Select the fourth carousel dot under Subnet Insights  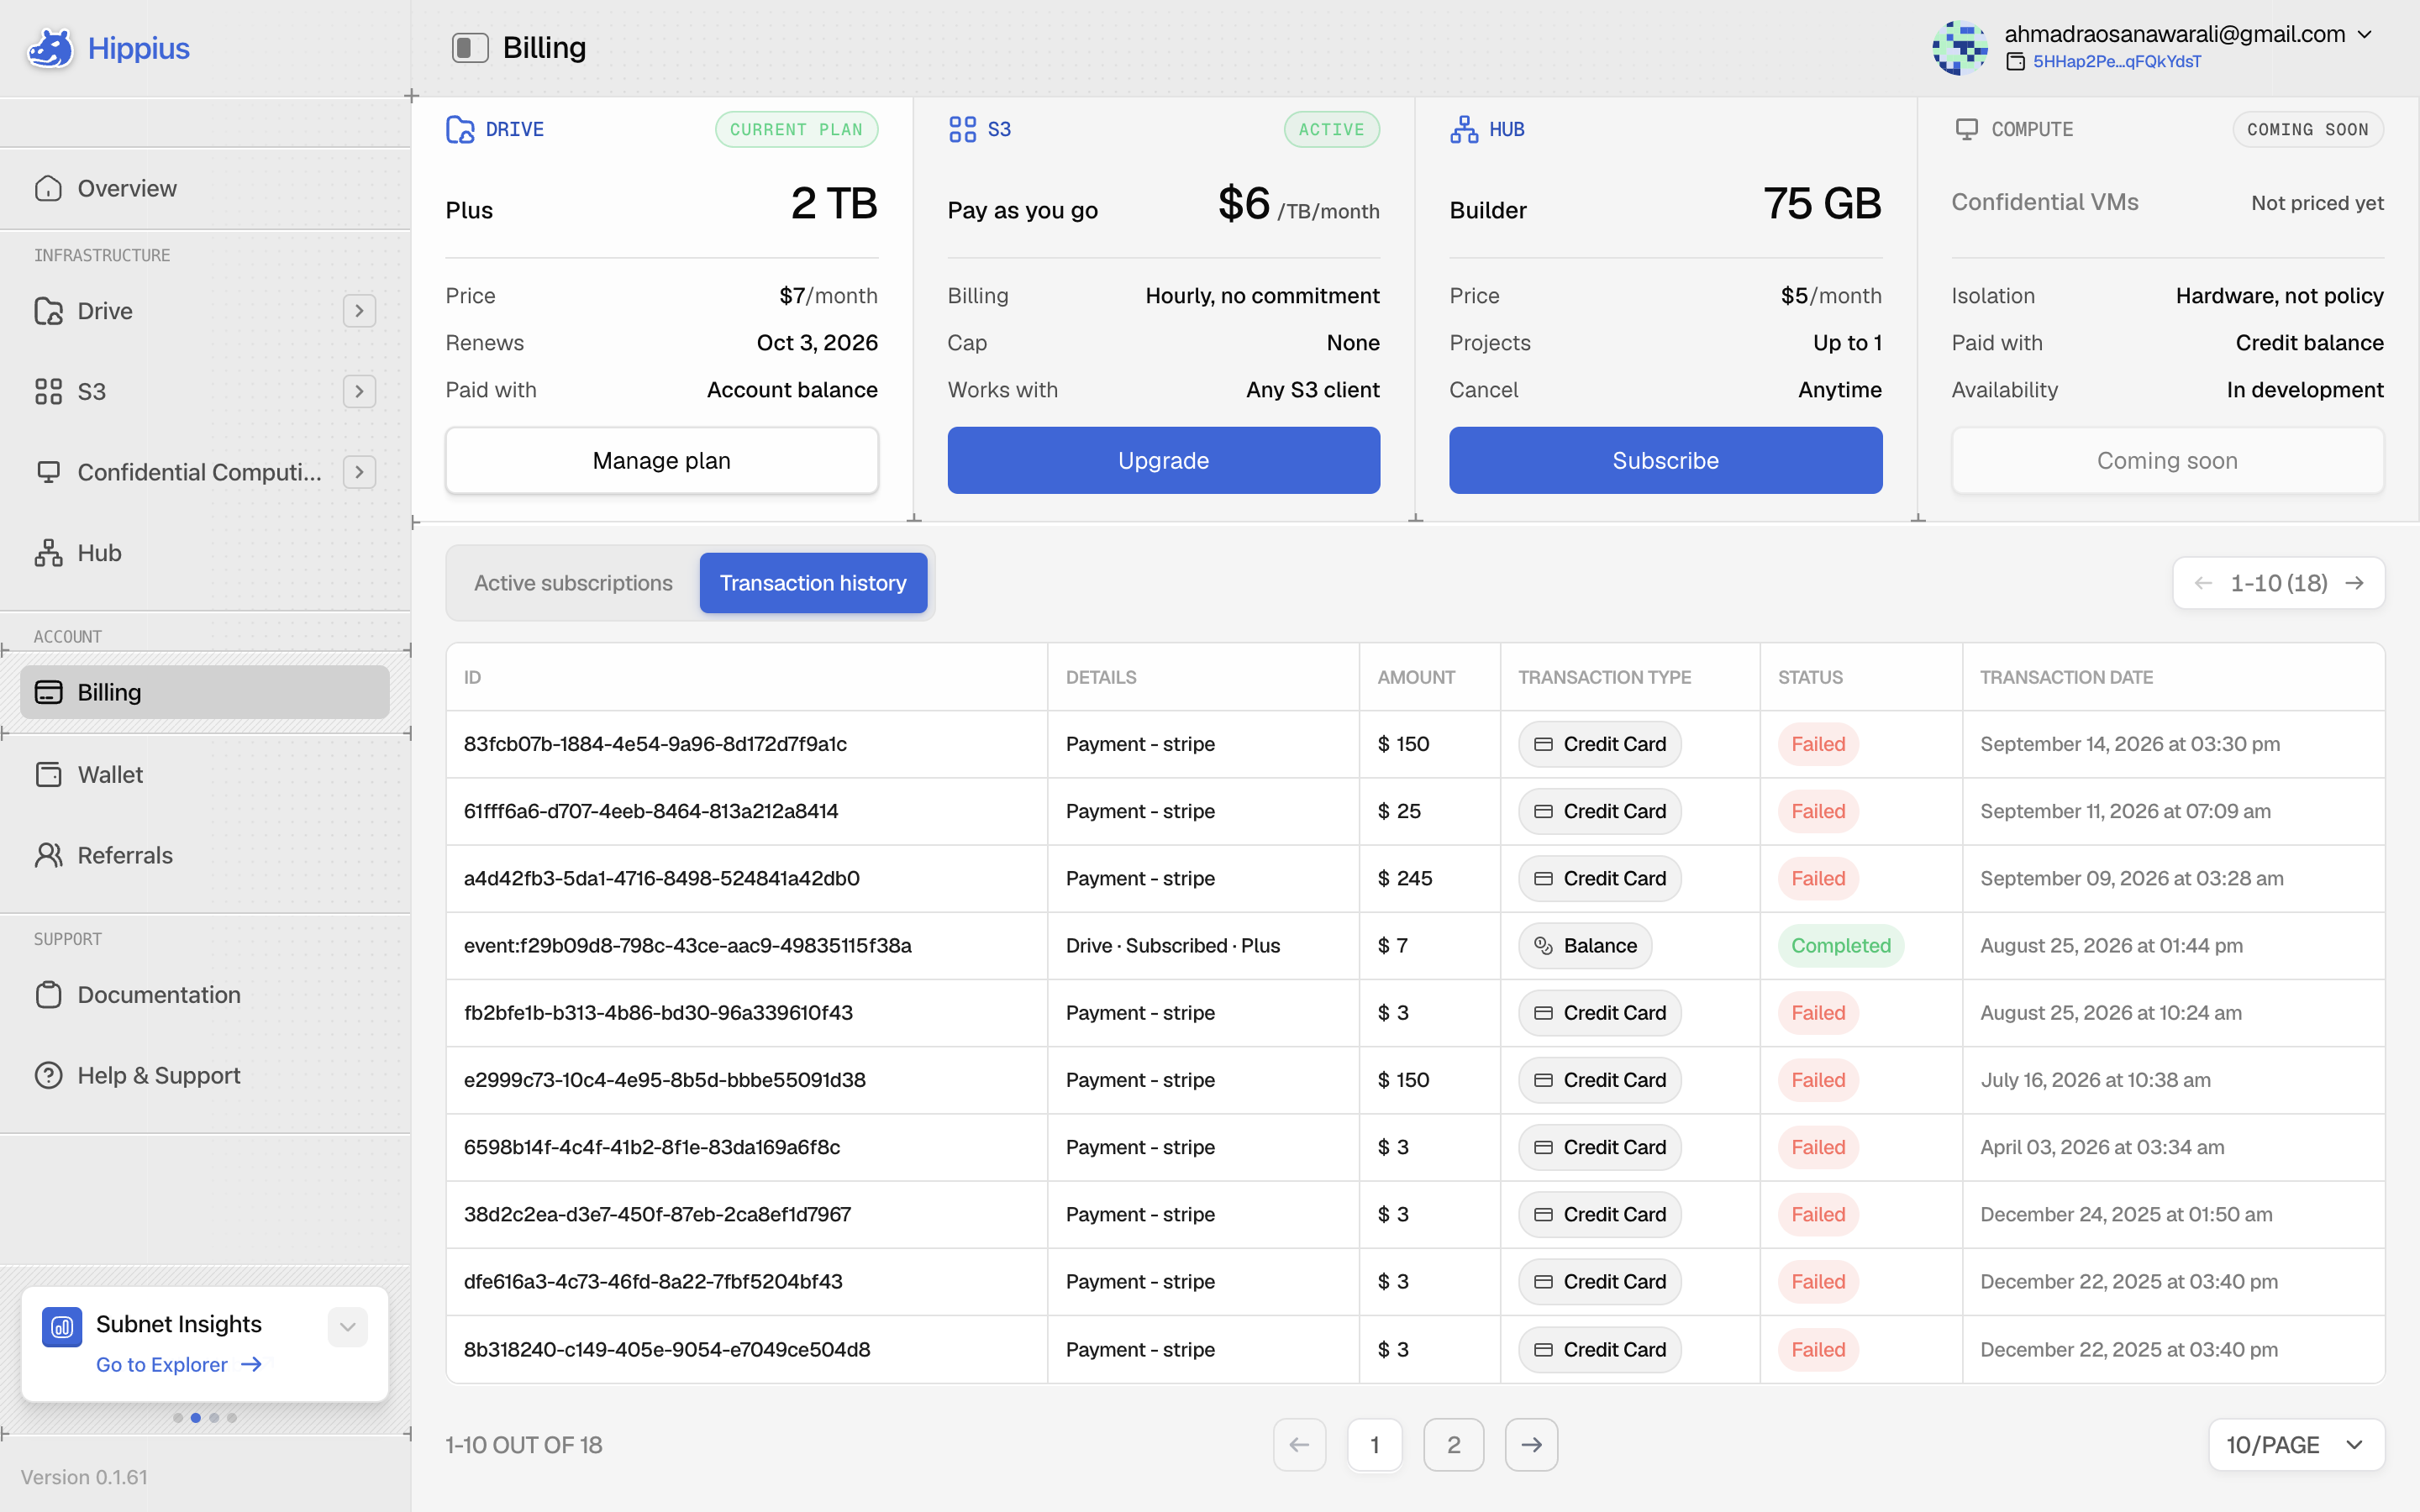tap(232, 1417)
